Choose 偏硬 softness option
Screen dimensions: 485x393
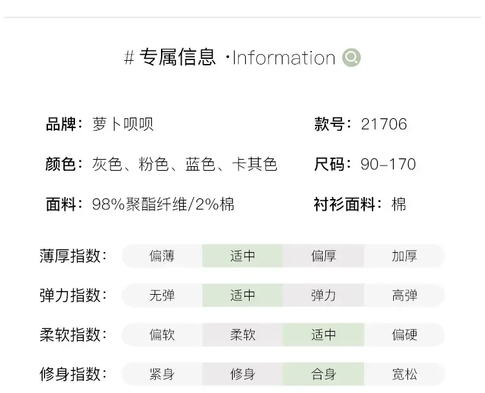(x=404, y=335)
